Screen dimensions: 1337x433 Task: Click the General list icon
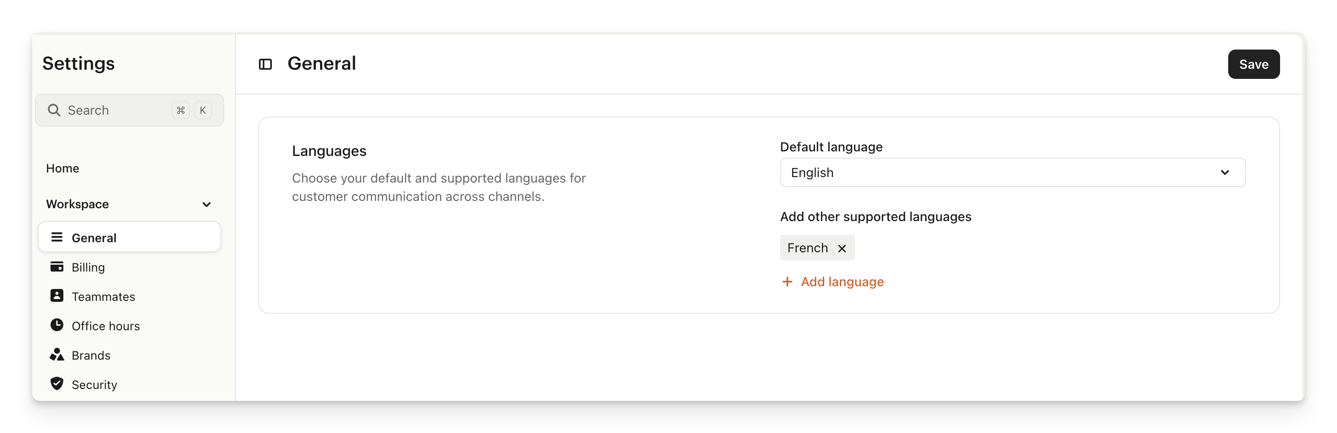pos(56,238)
